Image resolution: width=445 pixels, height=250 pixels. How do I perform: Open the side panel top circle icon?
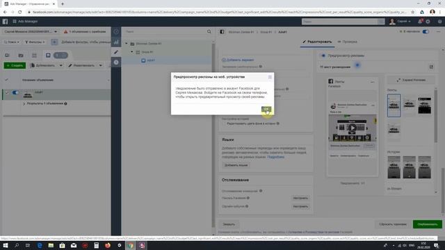116,32
